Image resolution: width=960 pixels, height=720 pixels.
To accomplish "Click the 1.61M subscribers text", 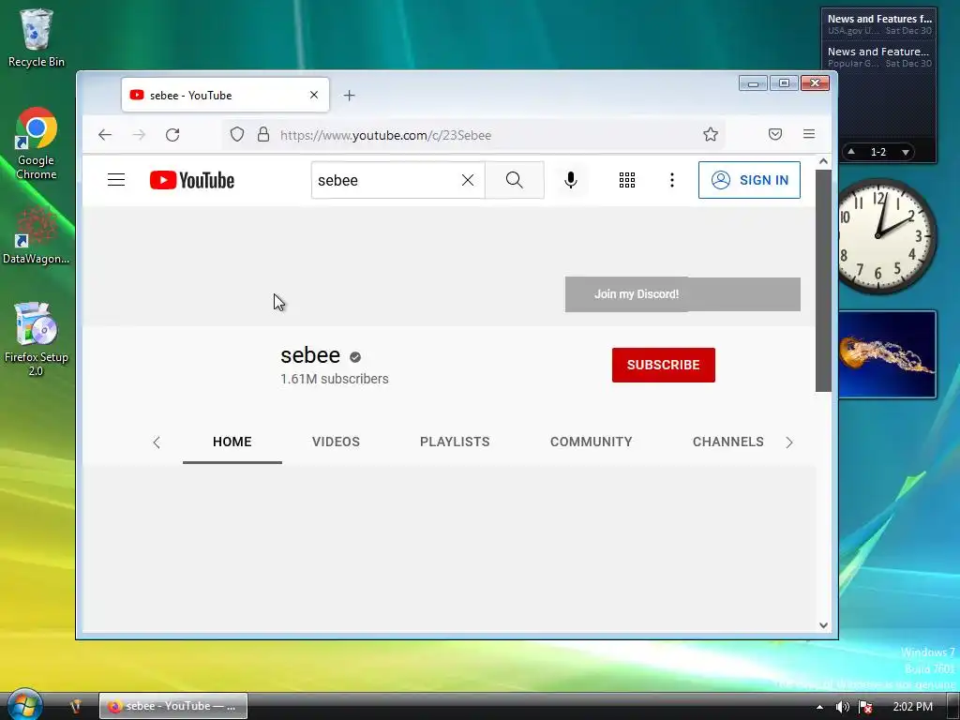I will point(335,379).
